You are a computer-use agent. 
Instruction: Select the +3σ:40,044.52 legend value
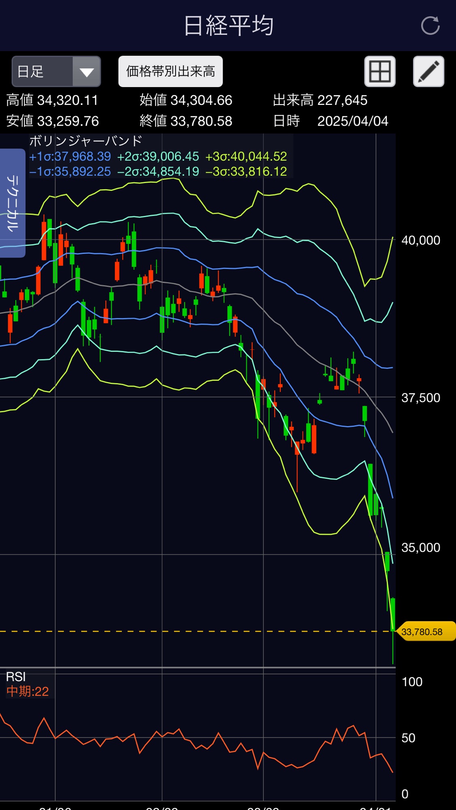pos(246,156)
